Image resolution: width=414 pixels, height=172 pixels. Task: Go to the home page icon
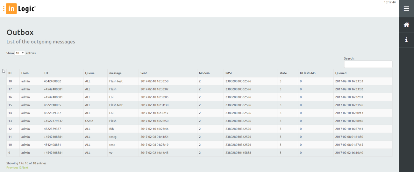406,25
